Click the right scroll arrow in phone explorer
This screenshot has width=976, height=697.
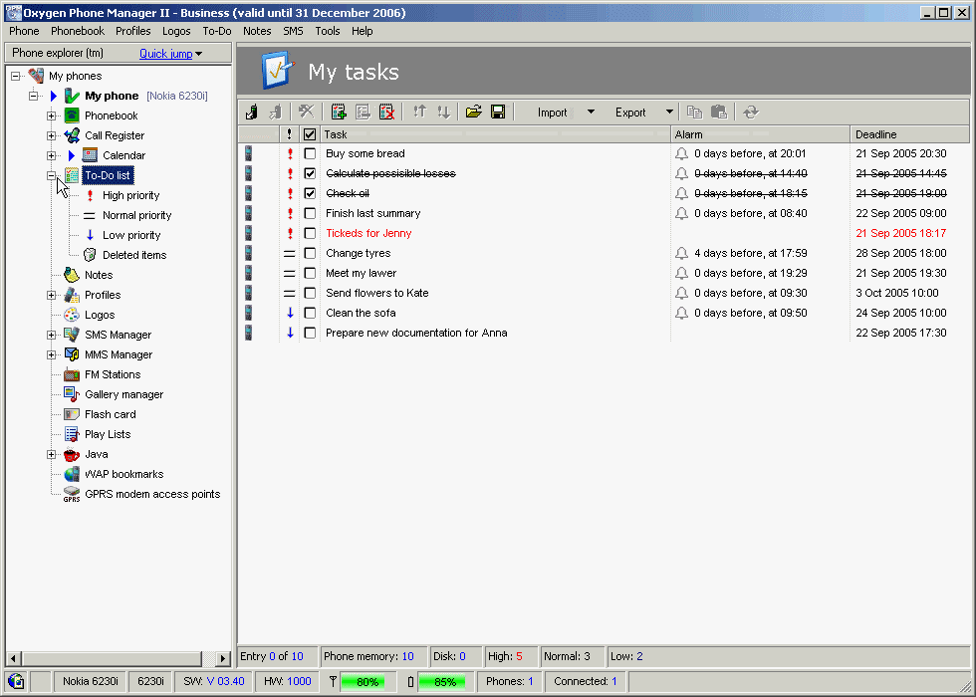pos(223,658)
